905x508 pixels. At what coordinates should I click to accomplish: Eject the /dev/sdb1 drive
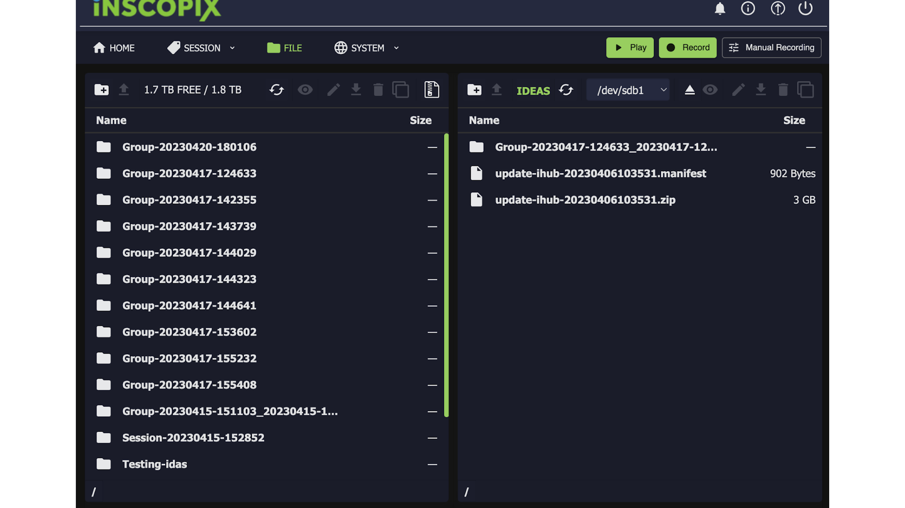(690, 90)
